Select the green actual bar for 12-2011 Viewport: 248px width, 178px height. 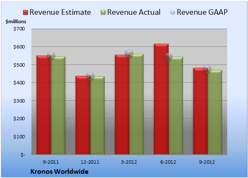click(x=97, y=115)
